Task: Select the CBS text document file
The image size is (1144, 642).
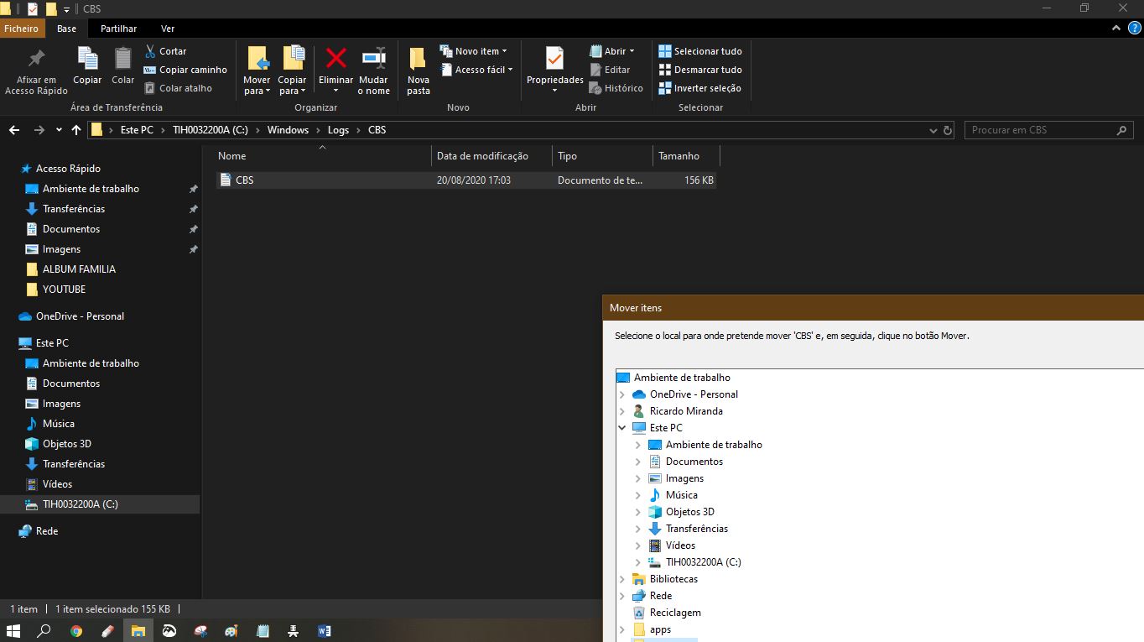Action: pos(466,180)
